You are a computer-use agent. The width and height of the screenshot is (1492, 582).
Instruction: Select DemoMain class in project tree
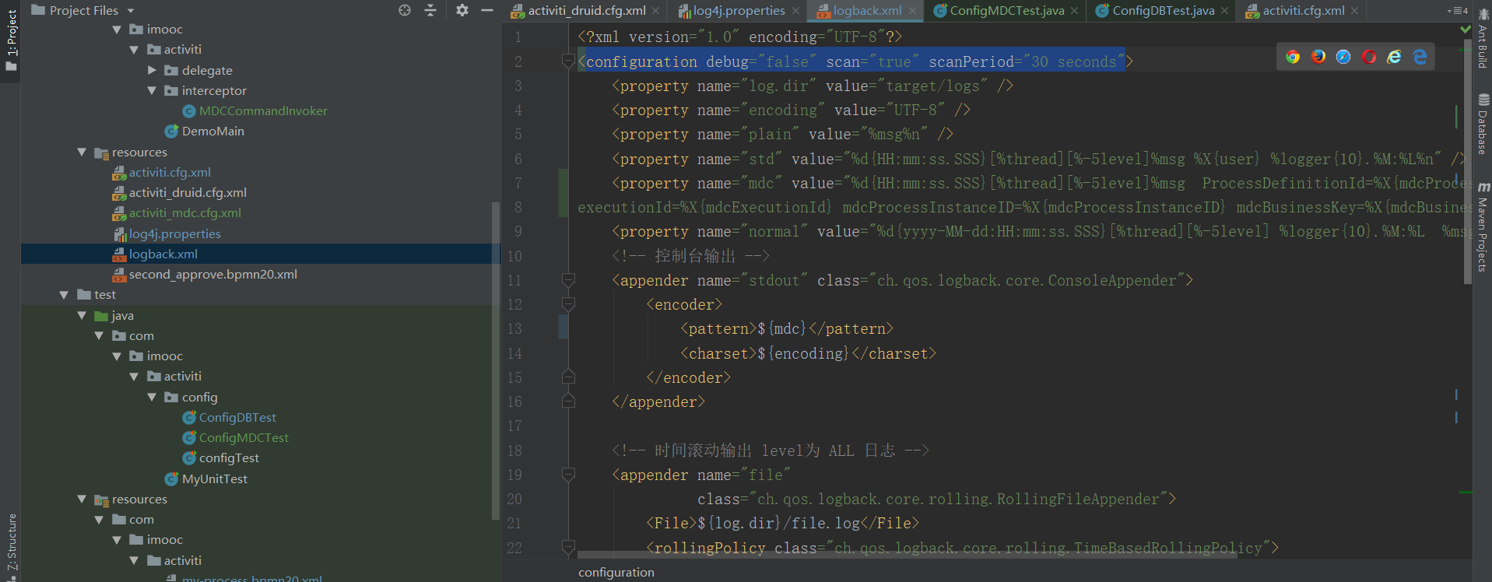(212, 131)
